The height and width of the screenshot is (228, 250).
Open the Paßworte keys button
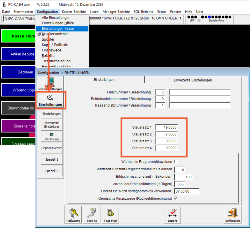[73, 215]
